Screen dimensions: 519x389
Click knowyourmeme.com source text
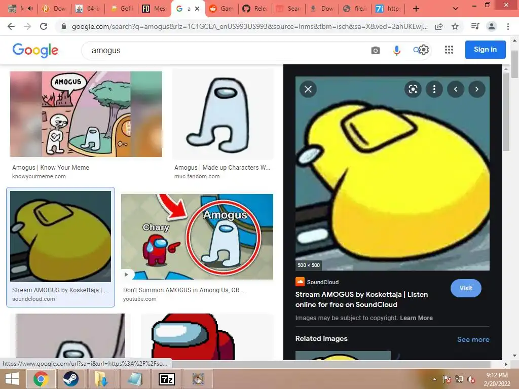point(39,176)
